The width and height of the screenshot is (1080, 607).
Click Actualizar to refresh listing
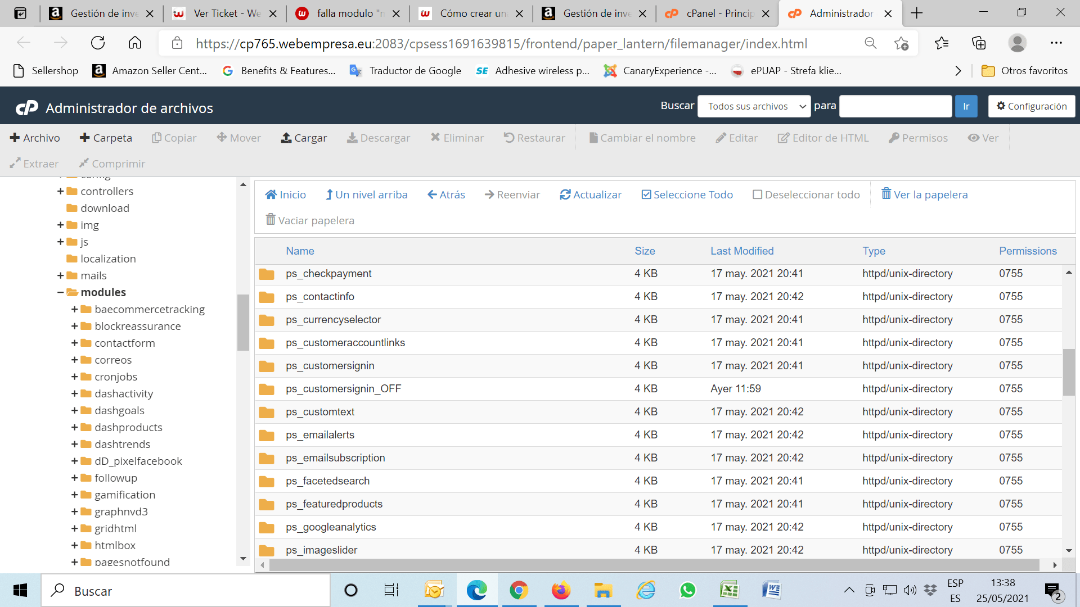590,194
